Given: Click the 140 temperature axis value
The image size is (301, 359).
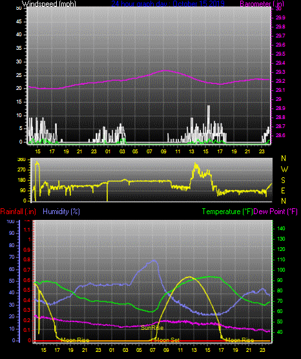Looking at the screenshot, I should (281, 228).
